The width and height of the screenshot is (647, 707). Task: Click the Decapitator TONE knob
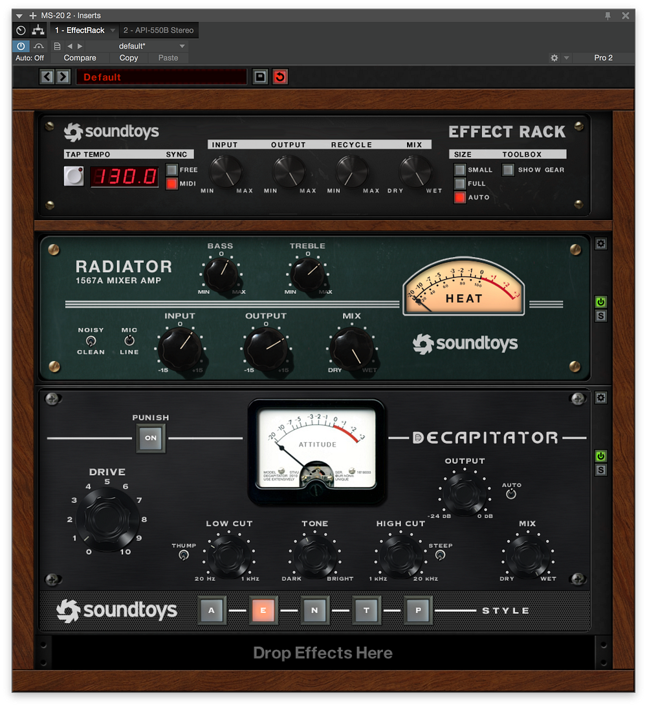(x=314, y=556)
